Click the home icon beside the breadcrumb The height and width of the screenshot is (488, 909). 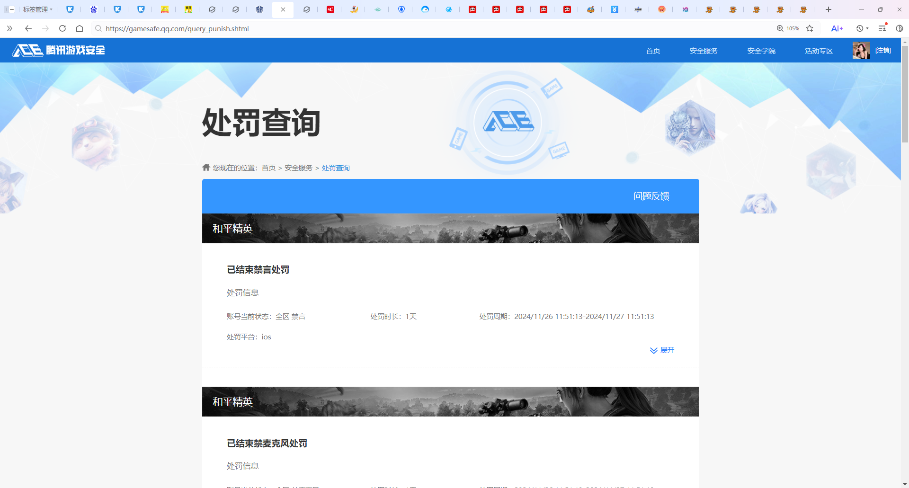[x=206, y=167]
